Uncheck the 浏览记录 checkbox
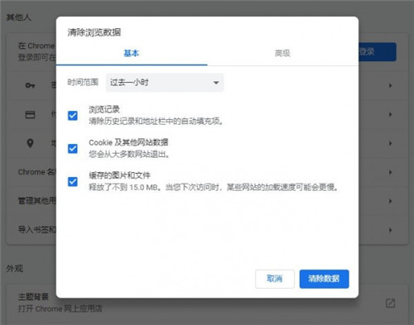Screen dimensions: 414x325 73,116
